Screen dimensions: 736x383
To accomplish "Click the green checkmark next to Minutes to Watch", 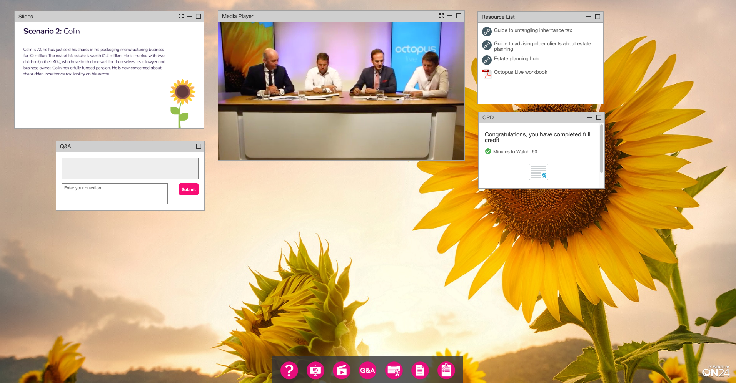I will (487, 151).
